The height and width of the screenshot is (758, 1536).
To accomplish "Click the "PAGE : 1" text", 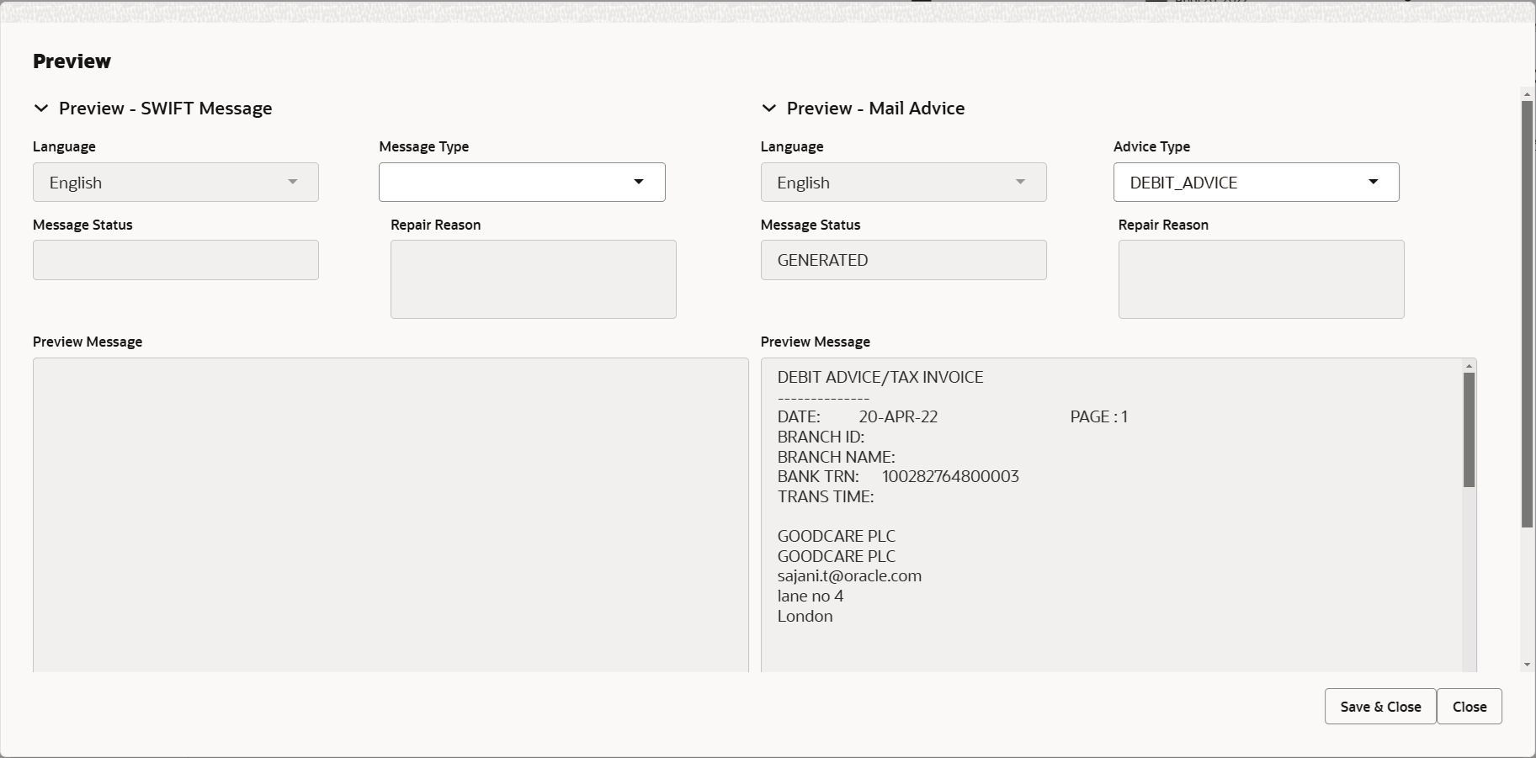I will (x=1099, y=416).
